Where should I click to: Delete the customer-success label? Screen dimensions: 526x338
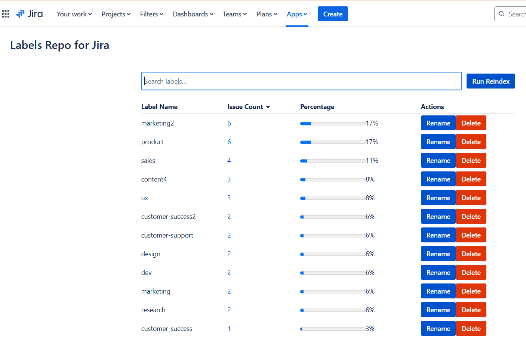coord(471,328)
